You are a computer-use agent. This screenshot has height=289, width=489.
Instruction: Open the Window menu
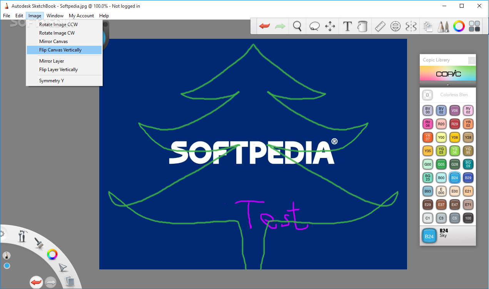point(55,16)
